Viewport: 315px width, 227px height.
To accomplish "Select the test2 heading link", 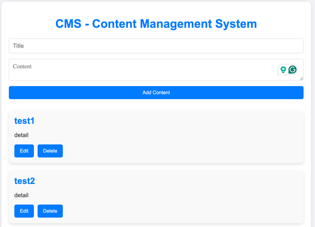I will click(24, 181).
